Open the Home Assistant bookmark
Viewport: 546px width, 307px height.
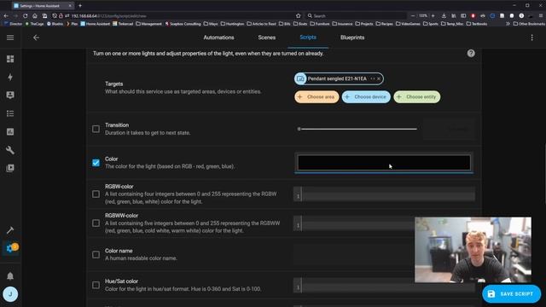(95, 24)
